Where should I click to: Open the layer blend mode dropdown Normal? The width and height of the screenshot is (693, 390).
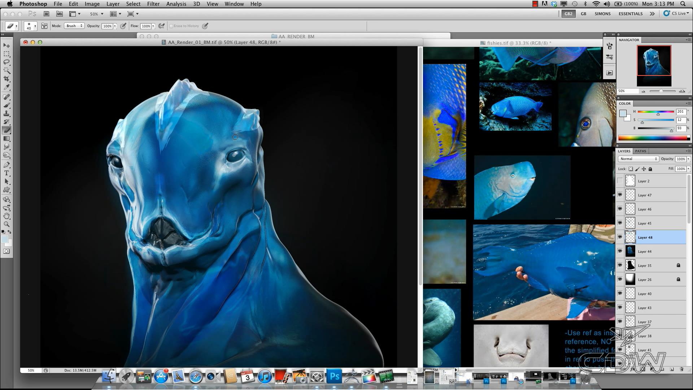coord(638,159)
